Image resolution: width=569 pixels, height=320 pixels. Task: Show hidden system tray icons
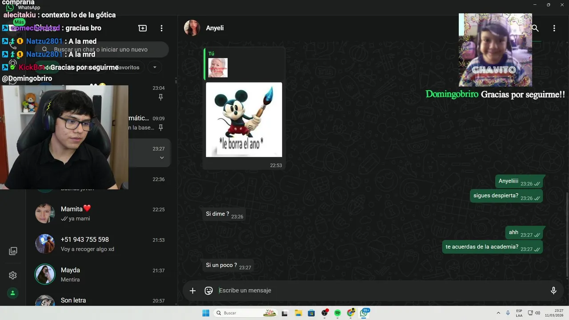(x=498, y=313)
